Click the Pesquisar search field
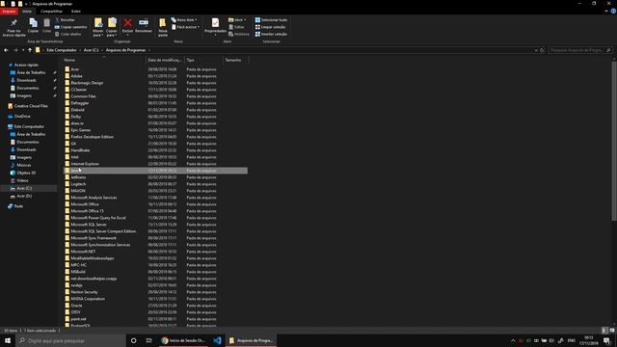 (x=579, y=50)
